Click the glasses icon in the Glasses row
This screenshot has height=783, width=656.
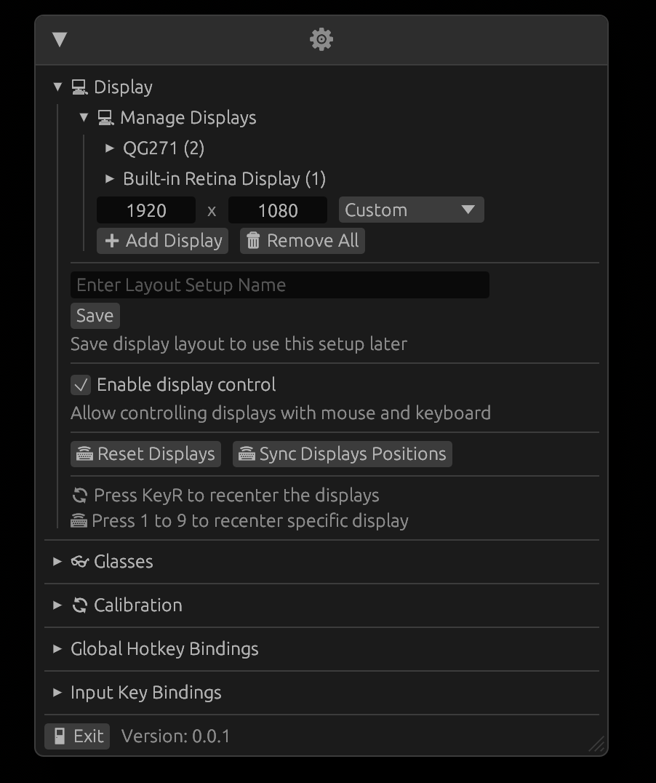click(x=80, y=562)
